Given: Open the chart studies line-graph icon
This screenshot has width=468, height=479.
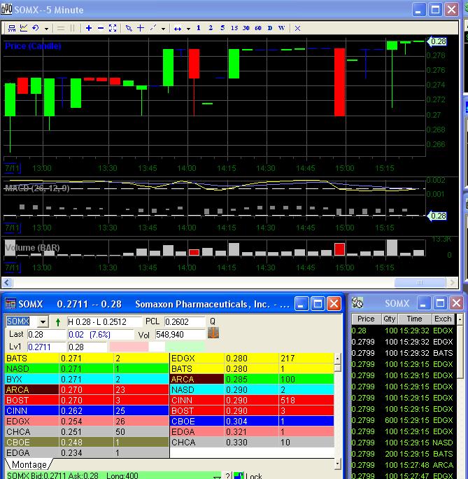Looking at the screenshot, I should [24, 28].
